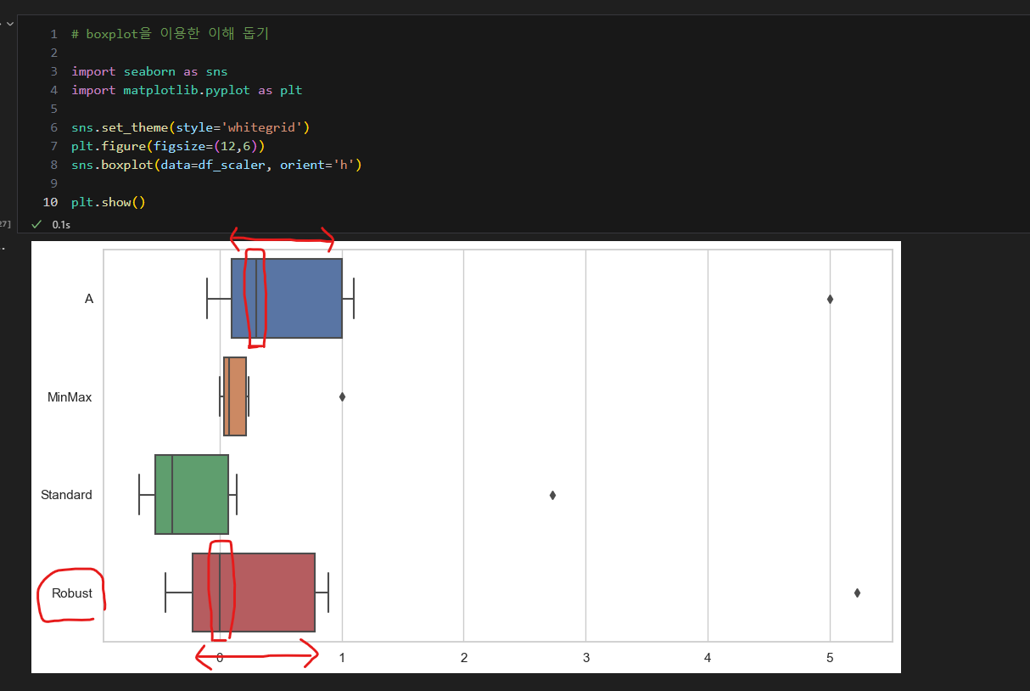Screen dimensions: 1030x691
Task: Click the x-axis tick label 3
Action: pyautogui.click(x=585, y=658)
